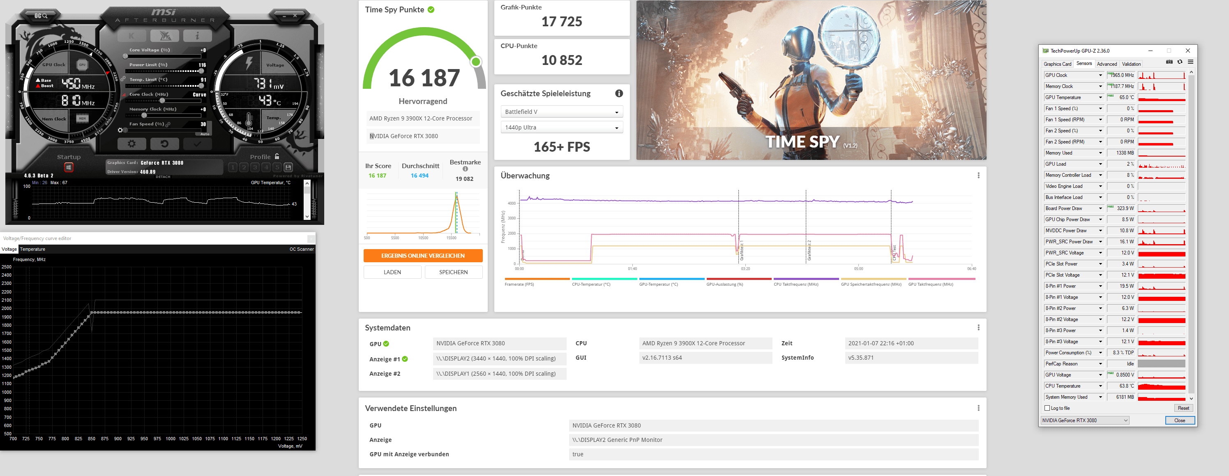Viewport: 1229px width, 476px height.
Task: Open GPU-Z Advanced tab
Action: pos(1107,64)
